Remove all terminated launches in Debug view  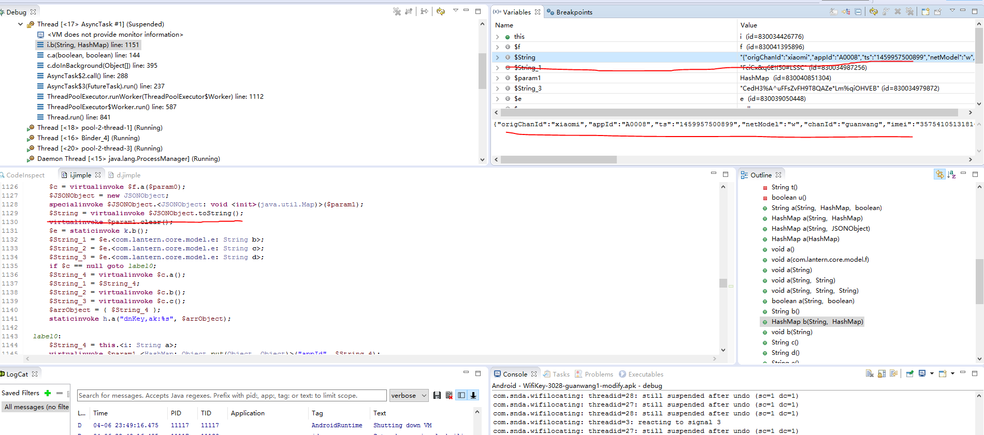pos(397,11)
